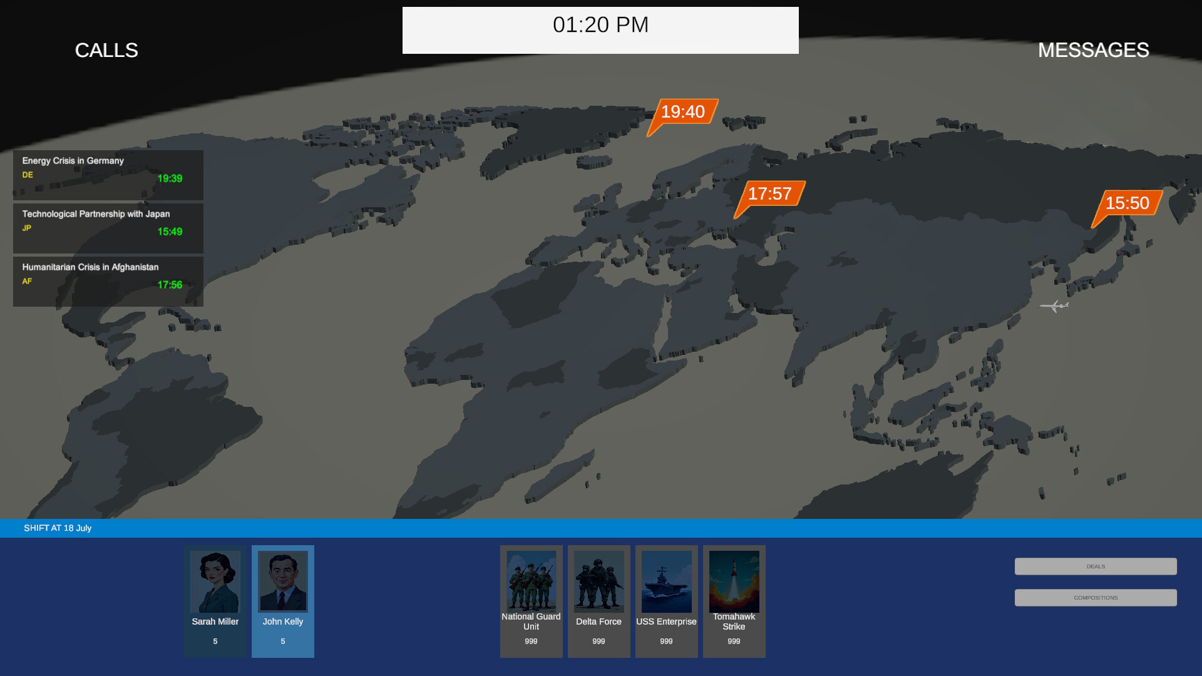Open the MESSAGES panel
This screenshot has height=676, width=1202.
pyautogui.click(x=1093, y=50)
